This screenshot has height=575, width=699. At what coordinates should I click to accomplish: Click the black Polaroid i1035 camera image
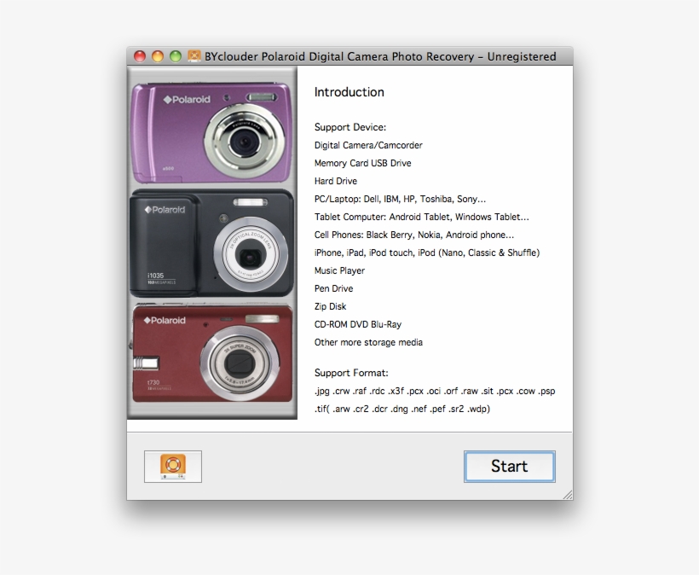tap(211, 243)
